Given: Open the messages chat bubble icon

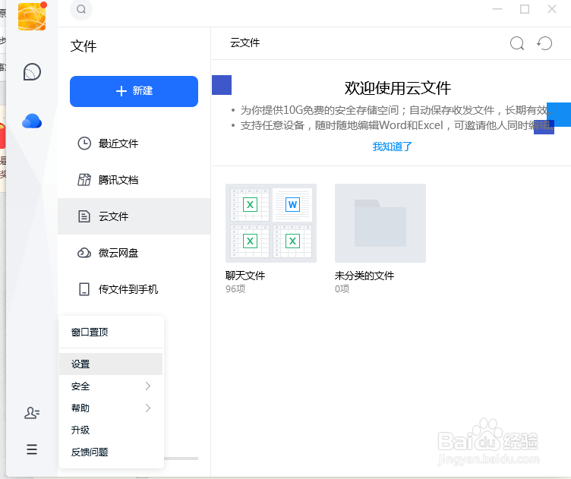Looking at the screenshot, I should click(32, 71).
